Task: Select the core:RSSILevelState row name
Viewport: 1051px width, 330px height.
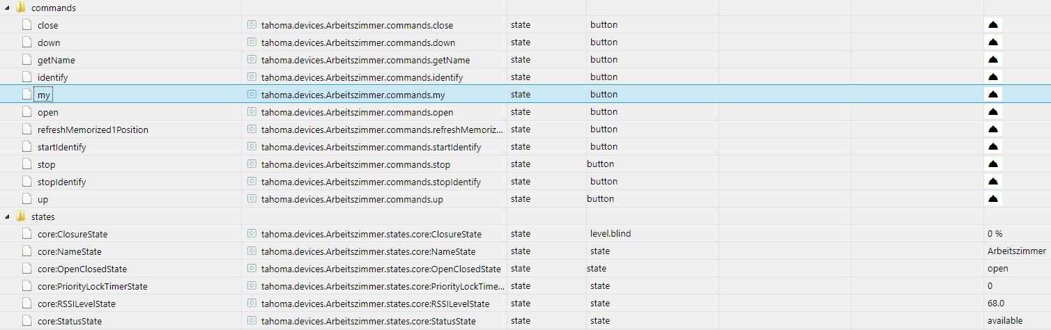Action: (77, 304)
